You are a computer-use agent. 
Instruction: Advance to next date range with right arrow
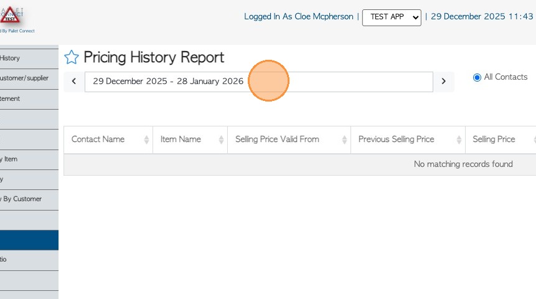(x=443, y=82)
